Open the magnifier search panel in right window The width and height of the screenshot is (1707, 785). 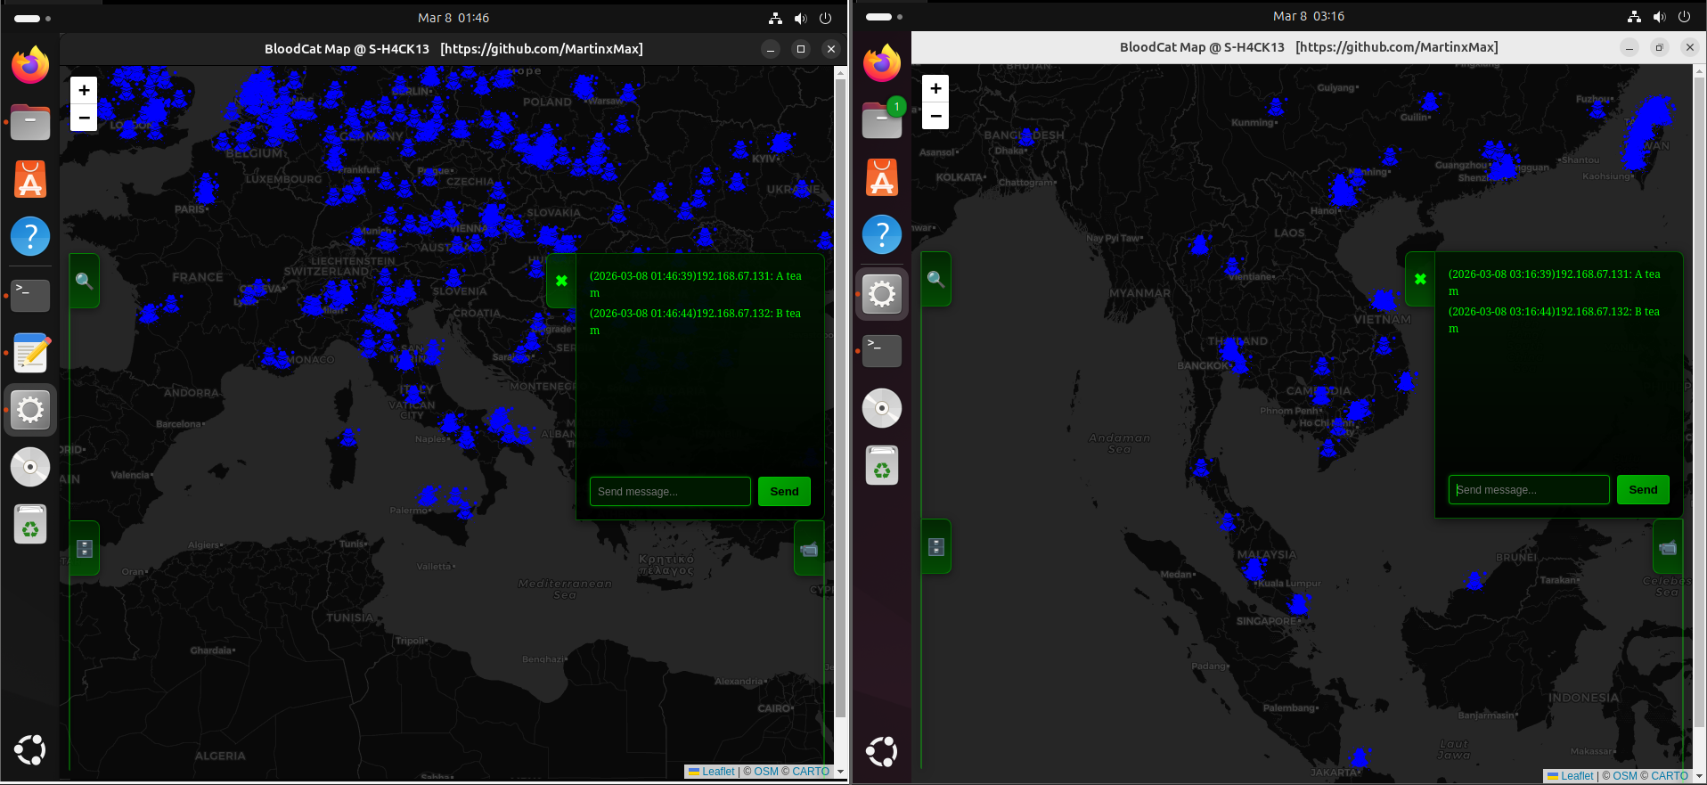[x=935, y=279]
